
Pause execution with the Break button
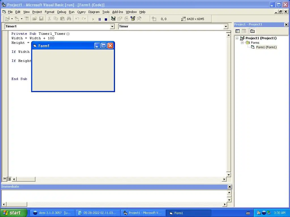pos(100,19)
